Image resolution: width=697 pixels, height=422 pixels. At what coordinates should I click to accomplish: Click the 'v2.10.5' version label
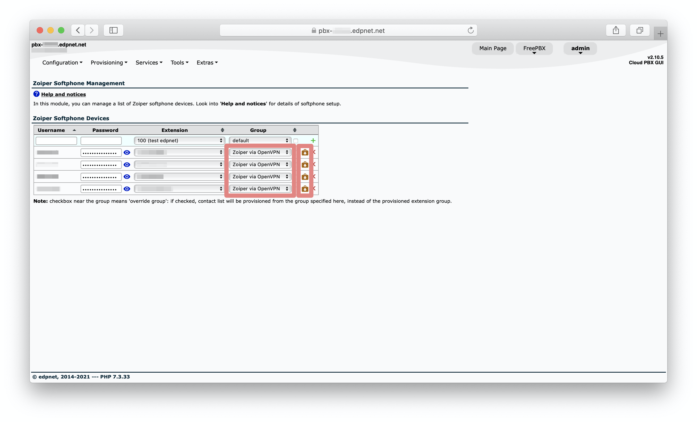pos(655,57)
